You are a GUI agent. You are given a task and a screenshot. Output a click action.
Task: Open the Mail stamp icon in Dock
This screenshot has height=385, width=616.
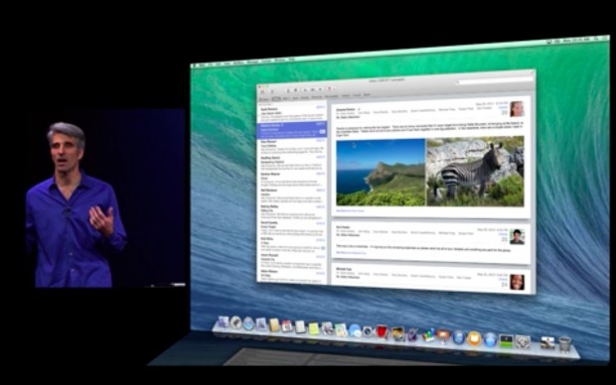261,324
